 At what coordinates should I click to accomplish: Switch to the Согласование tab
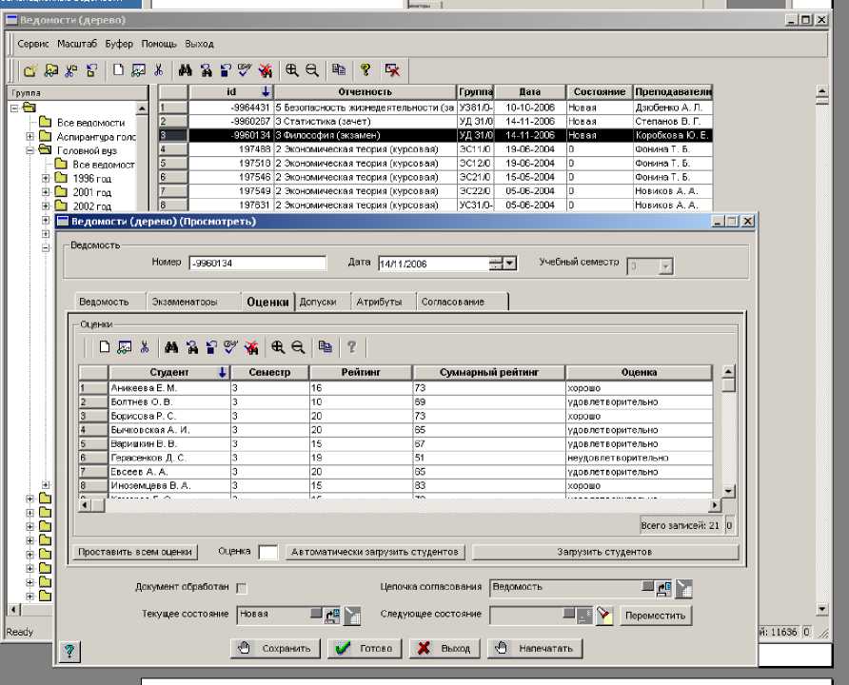452,302
